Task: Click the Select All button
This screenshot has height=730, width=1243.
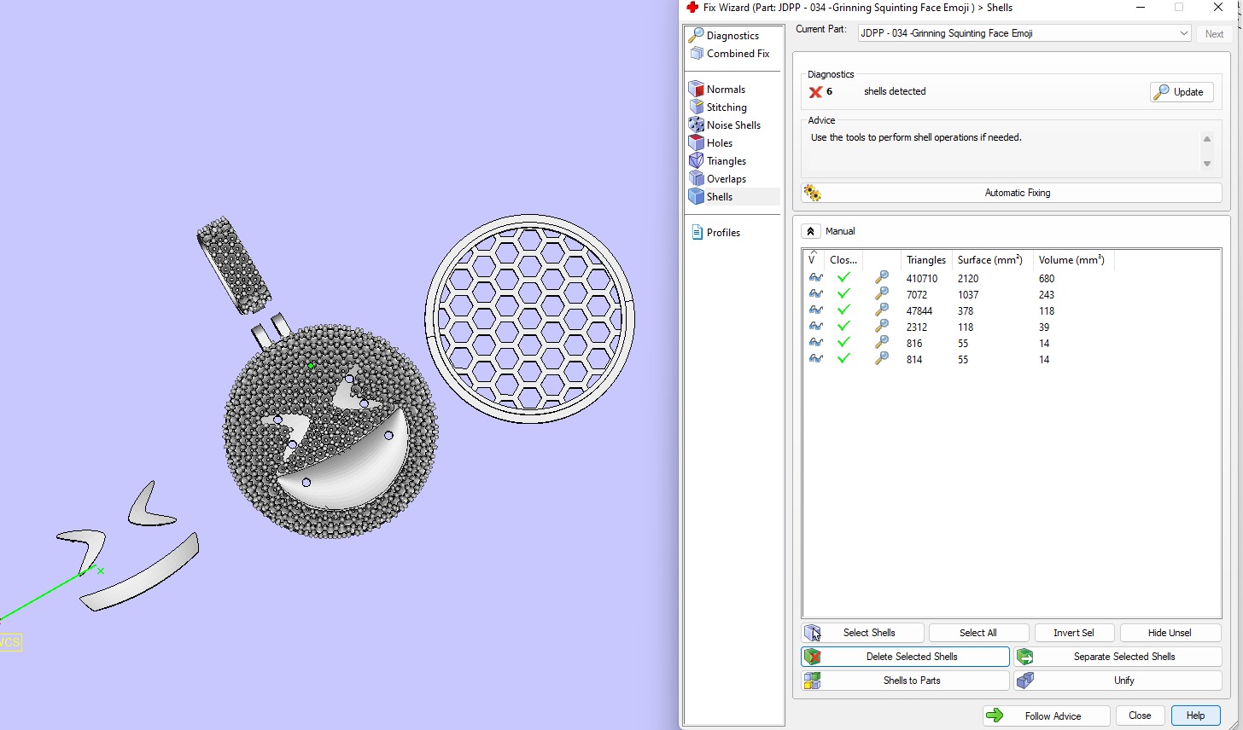Action: tap(978, 633)
